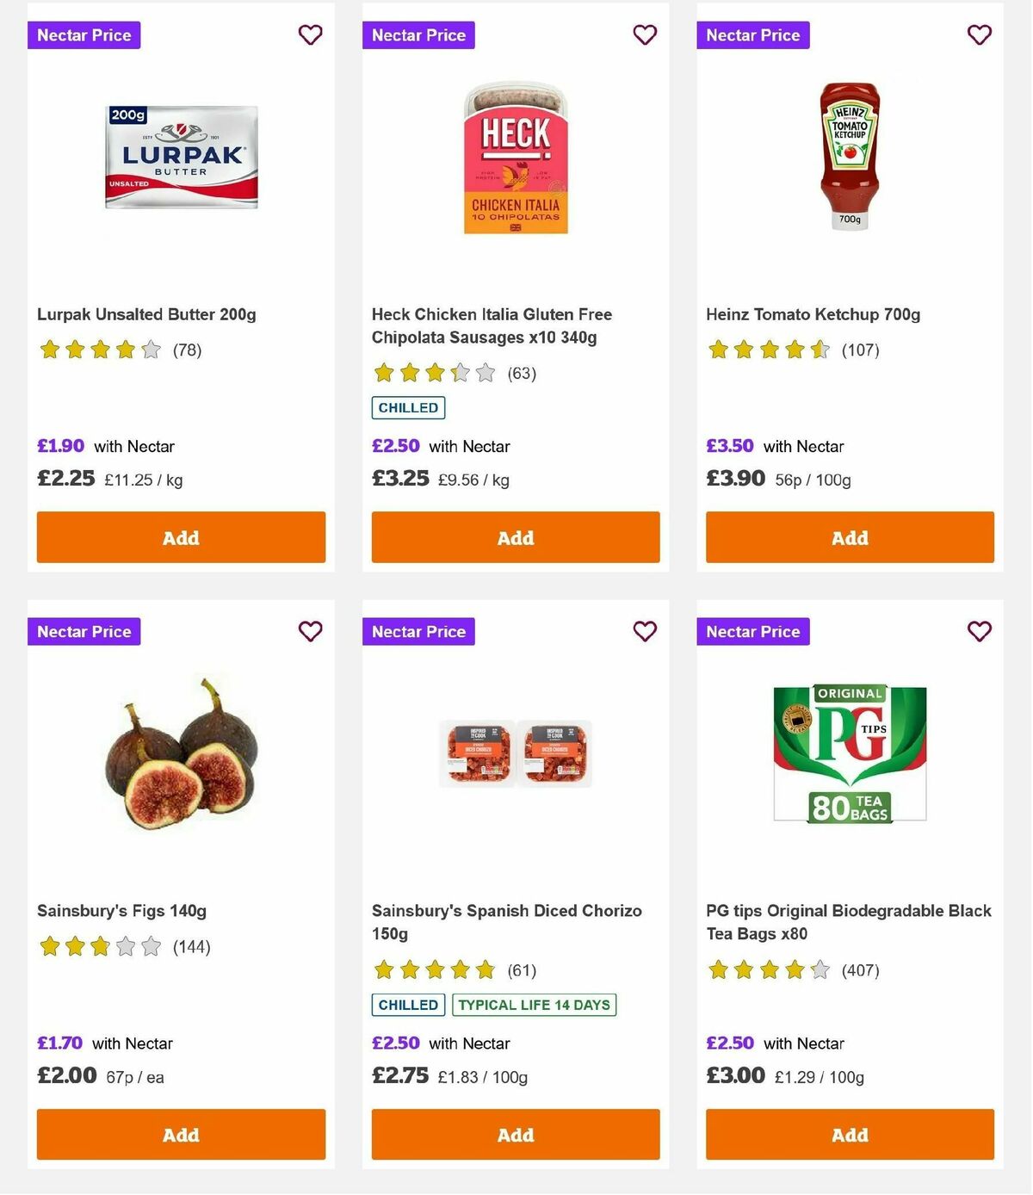Toggle the CHILLED filter tag on Heck sausages
1033x1195 pixels.
407,407
